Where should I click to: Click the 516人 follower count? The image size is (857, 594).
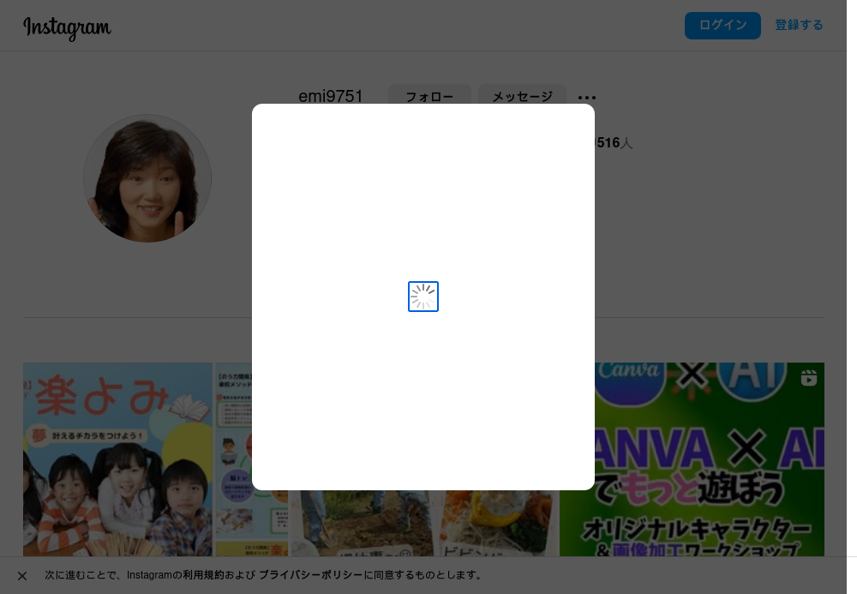(x=614, y=143)
